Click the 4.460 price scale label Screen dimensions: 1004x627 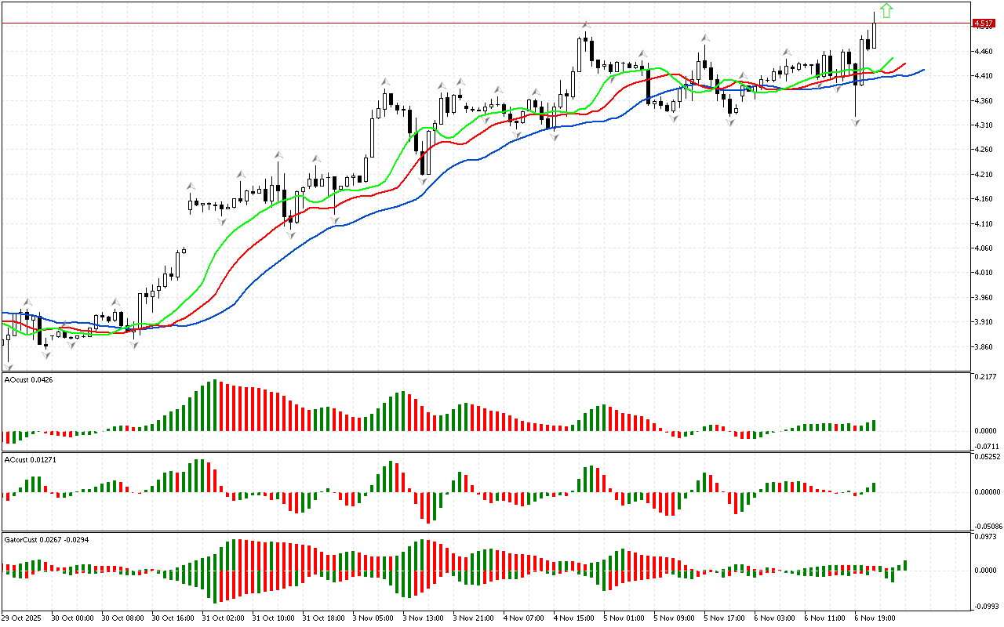click(983, 52)
